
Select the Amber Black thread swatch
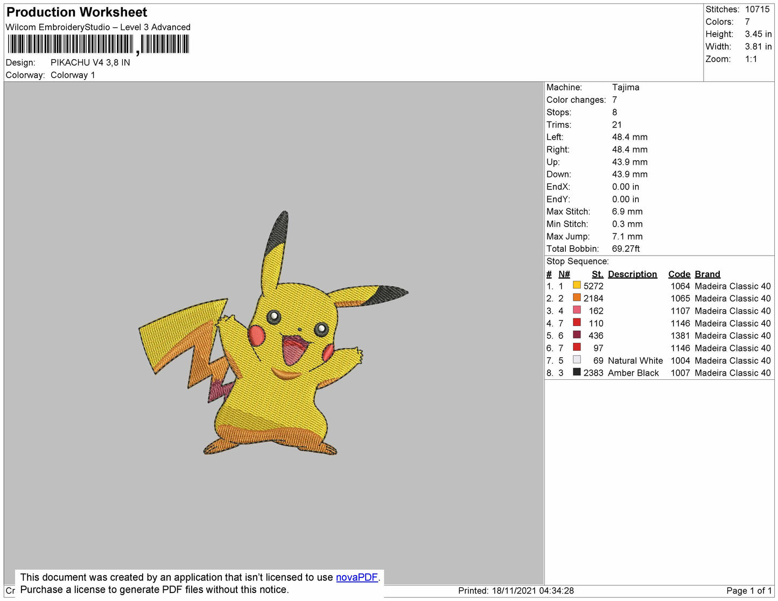pos(577,372)
